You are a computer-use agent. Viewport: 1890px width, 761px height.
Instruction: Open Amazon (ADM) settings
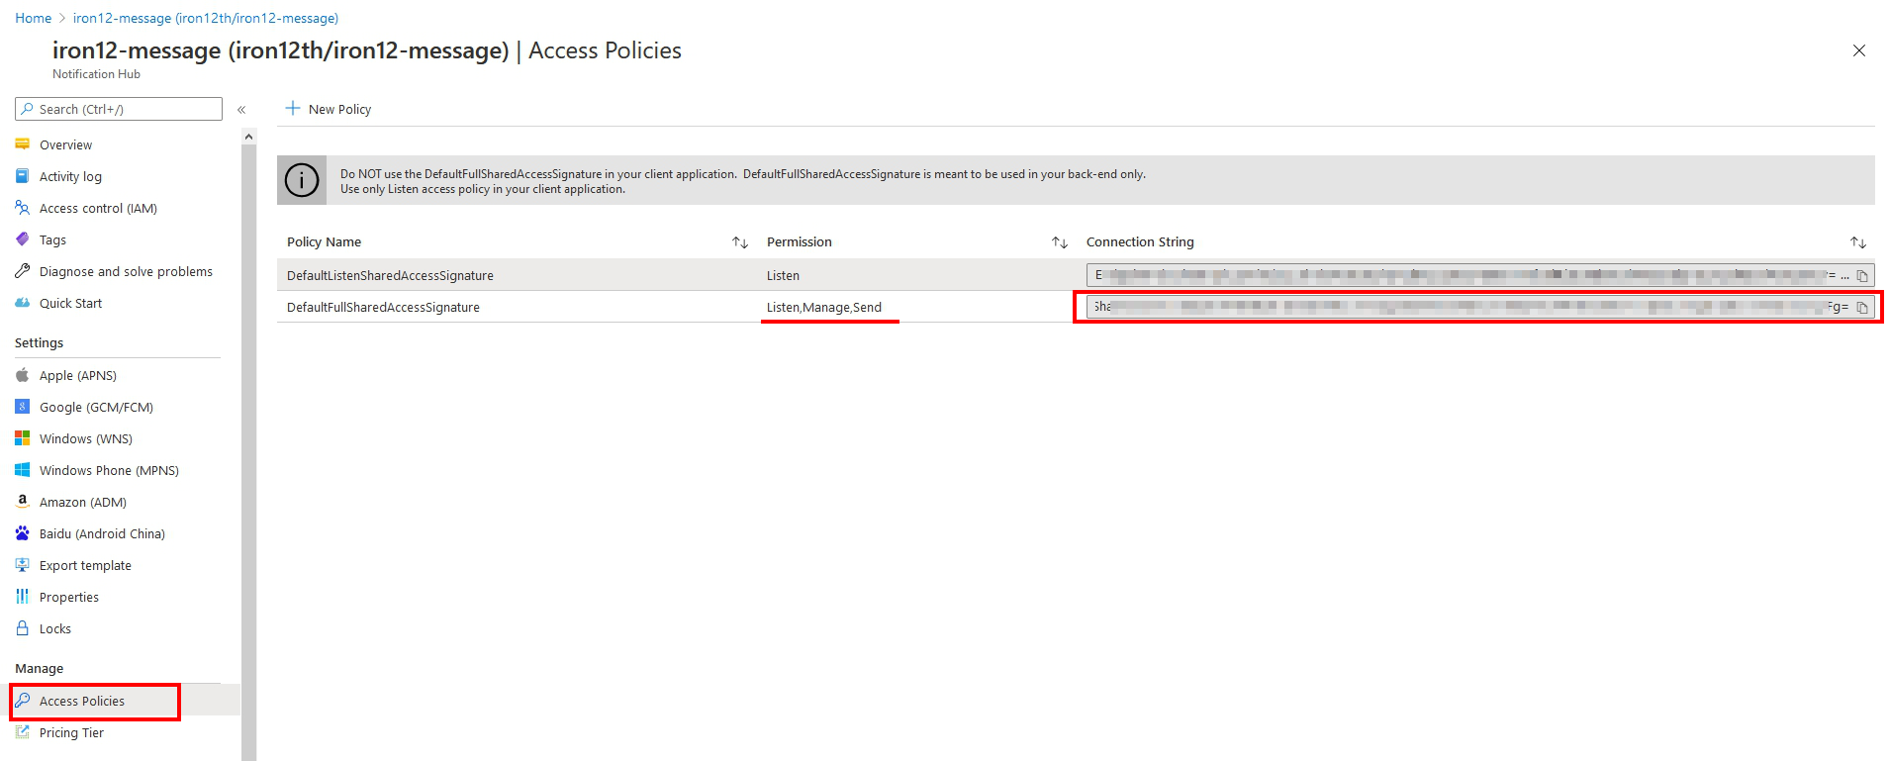tap(83, 502)
